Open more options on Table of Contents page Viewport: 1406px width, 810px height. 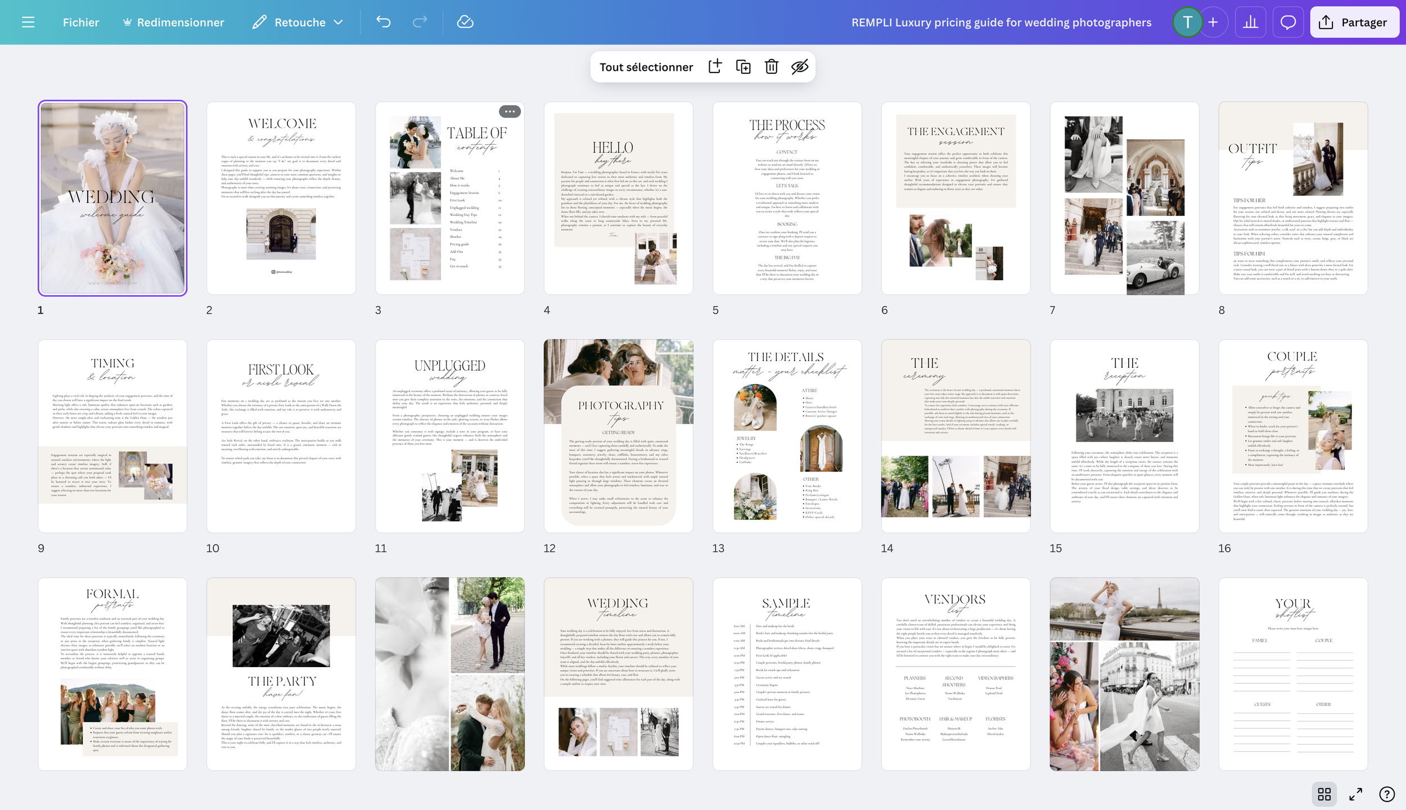point(511,111)
